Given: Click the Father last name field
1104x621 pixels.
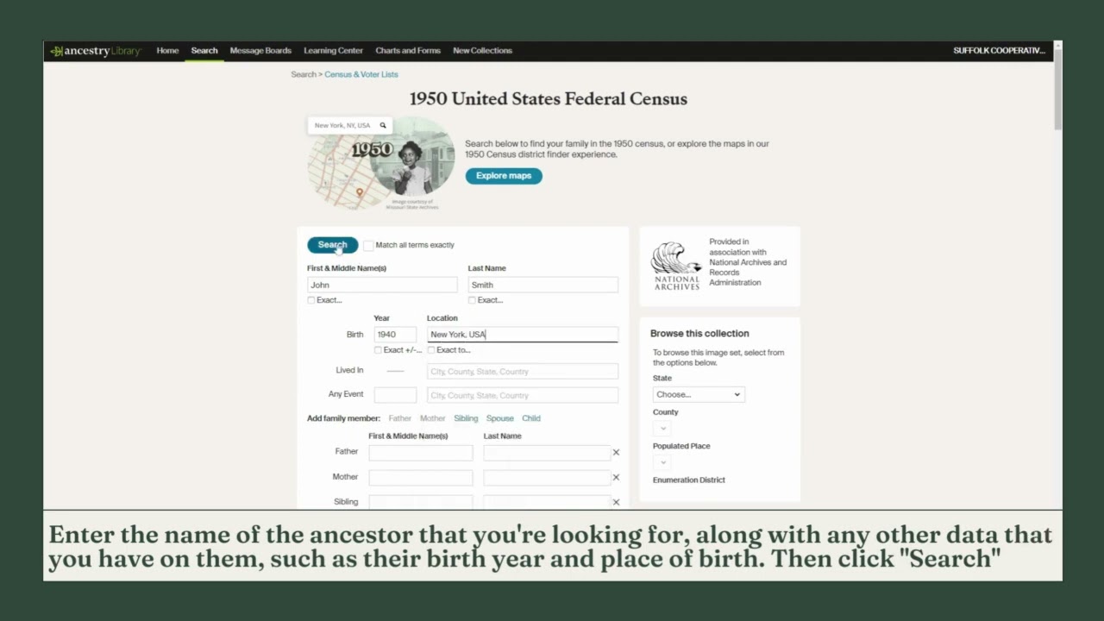Looking at the screenshot, I should tap(547, 452).
